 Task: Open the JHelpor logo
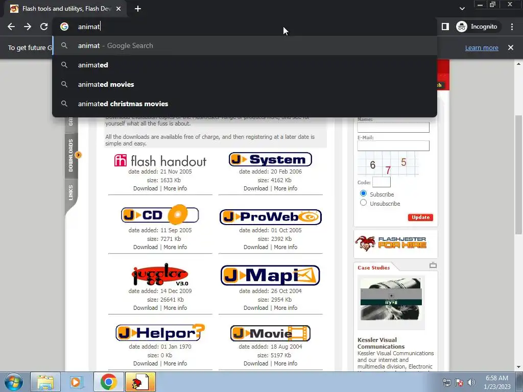[x=160, y=332]
